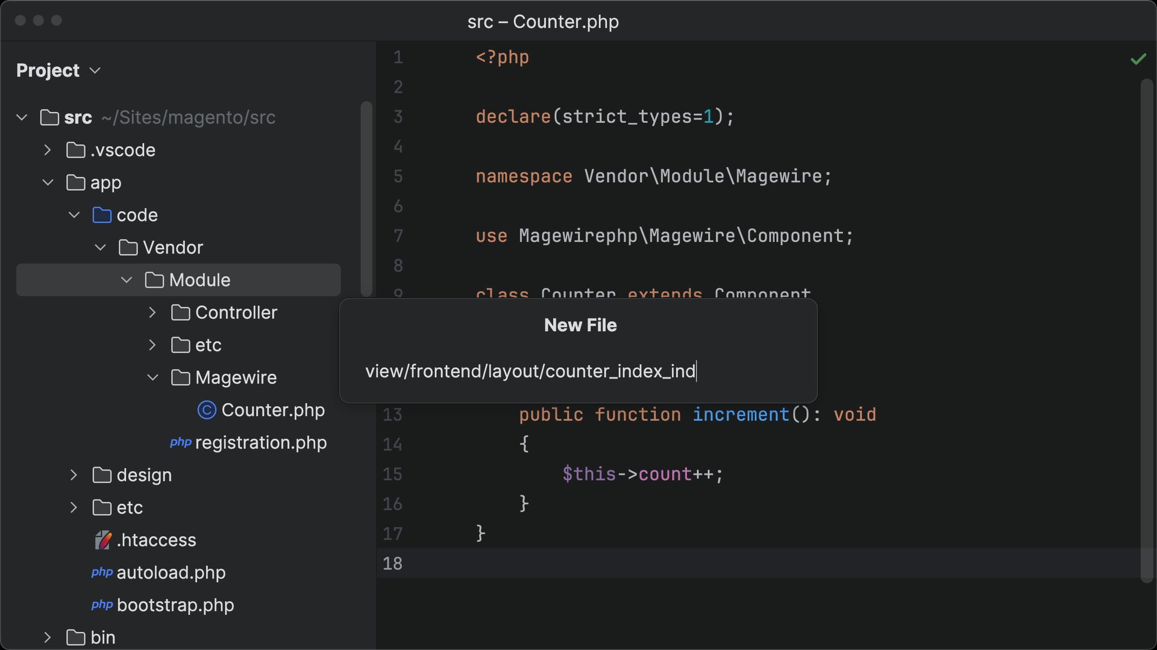Viewport: 1157px width, 650px height.
Task: Collapse the code folder chevron
Action: point(74,215)
